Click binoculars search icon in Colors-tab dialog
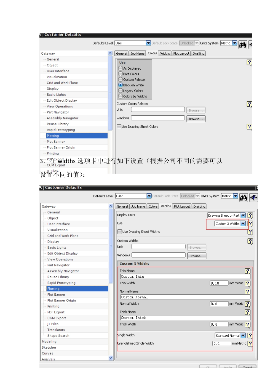 point(243,44)
